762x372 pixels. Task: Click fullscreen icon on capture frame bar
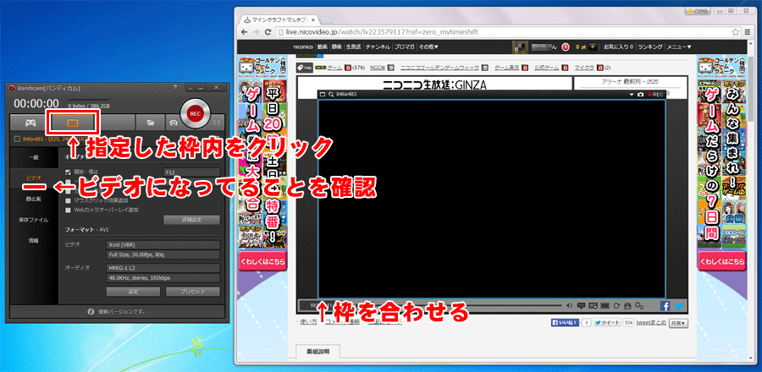coord(323,94)
